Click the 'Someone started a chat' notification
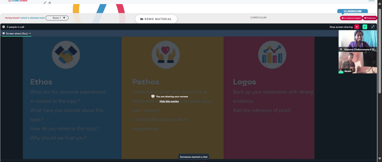The image size is (382, 162). 194,157
